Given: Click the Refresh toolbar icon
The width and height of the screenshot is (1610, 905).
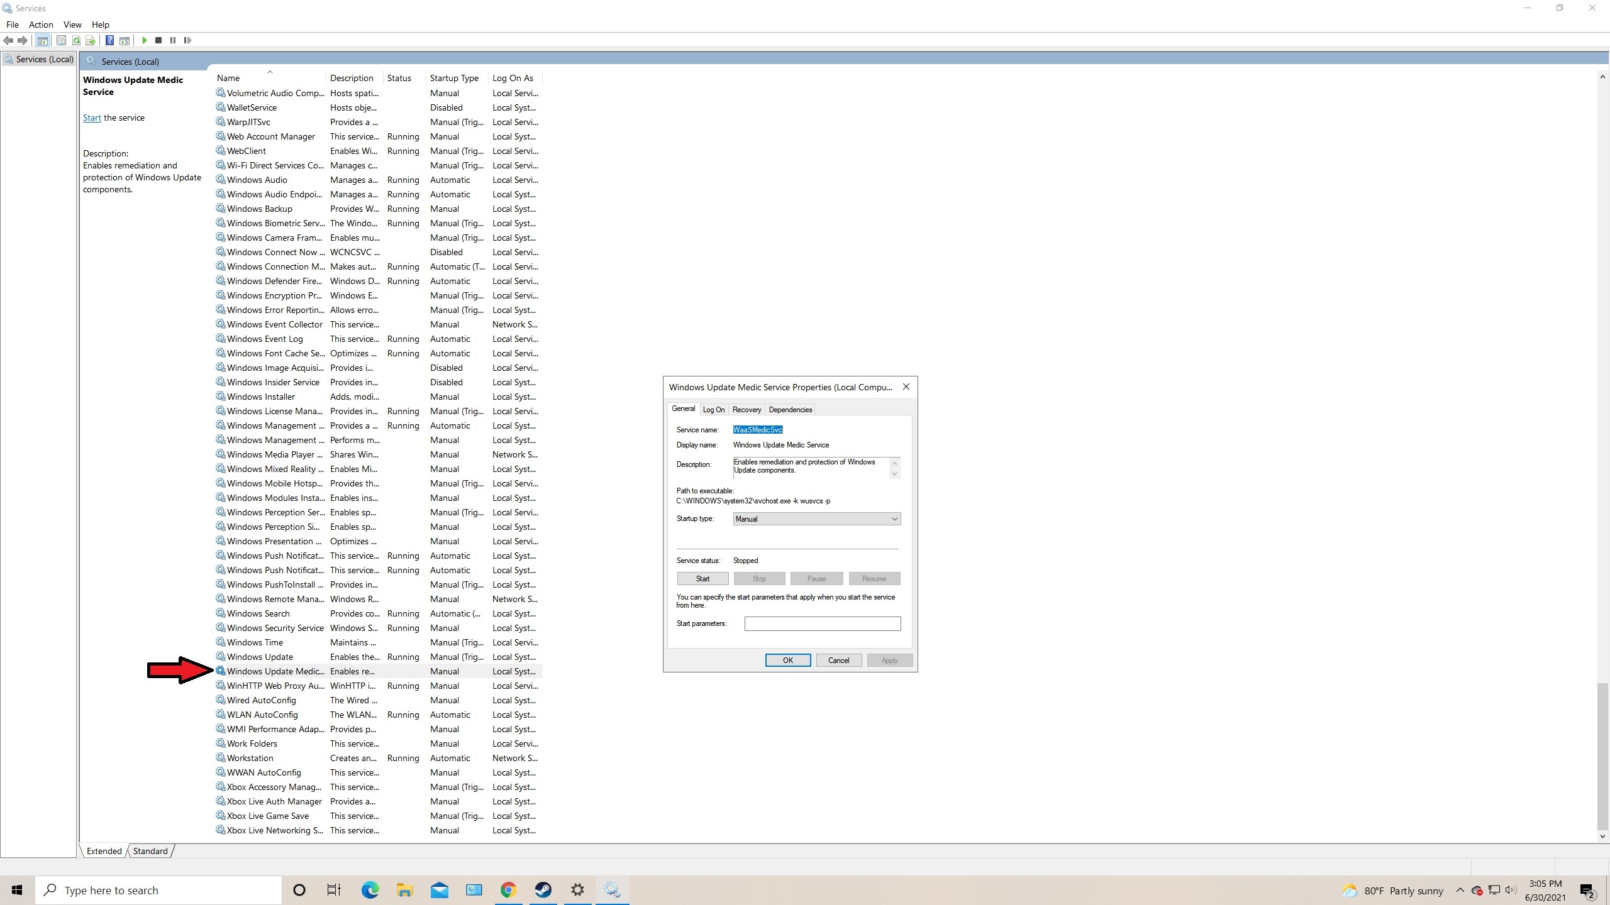Looking at the screenshot, I should [76, 40].
